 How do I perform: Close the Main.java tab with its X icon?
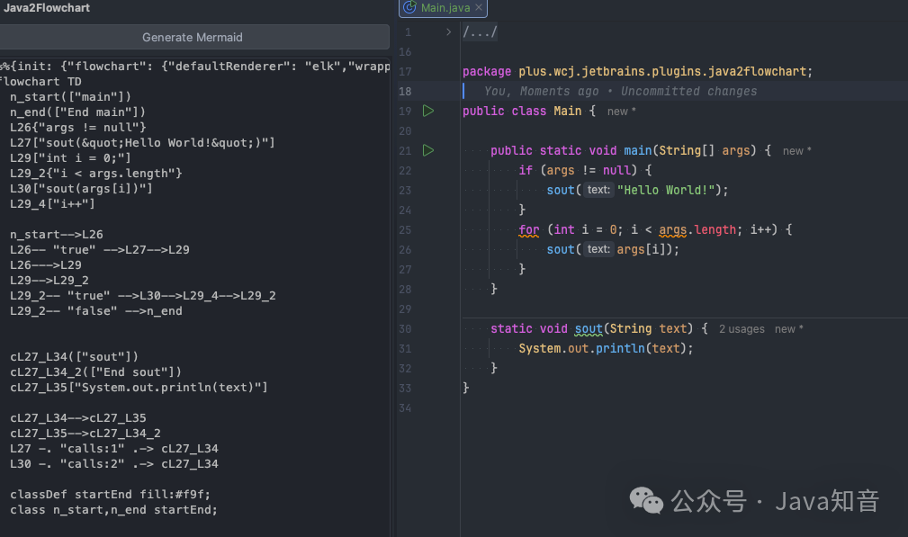click(478, 7)
